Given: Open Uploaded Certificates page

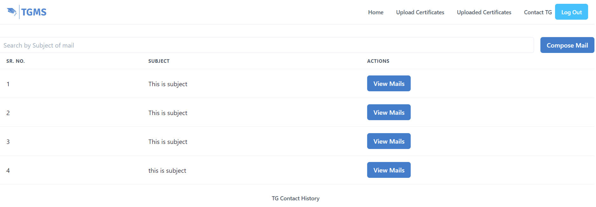Looking at the screenshot, I should click(484, 12).
